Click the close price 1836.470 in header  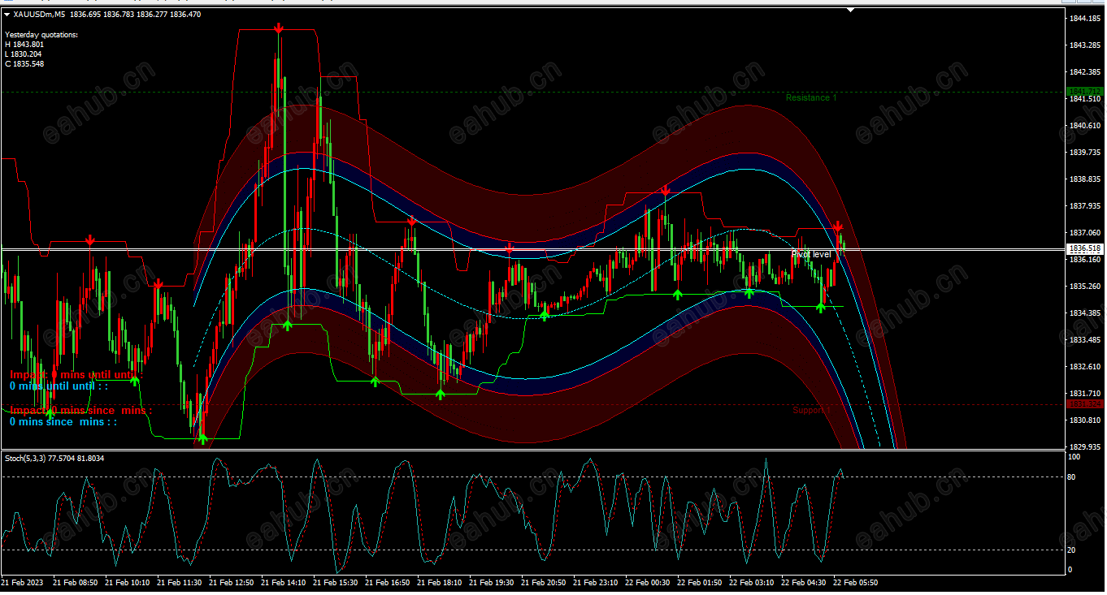pos(185,15)
